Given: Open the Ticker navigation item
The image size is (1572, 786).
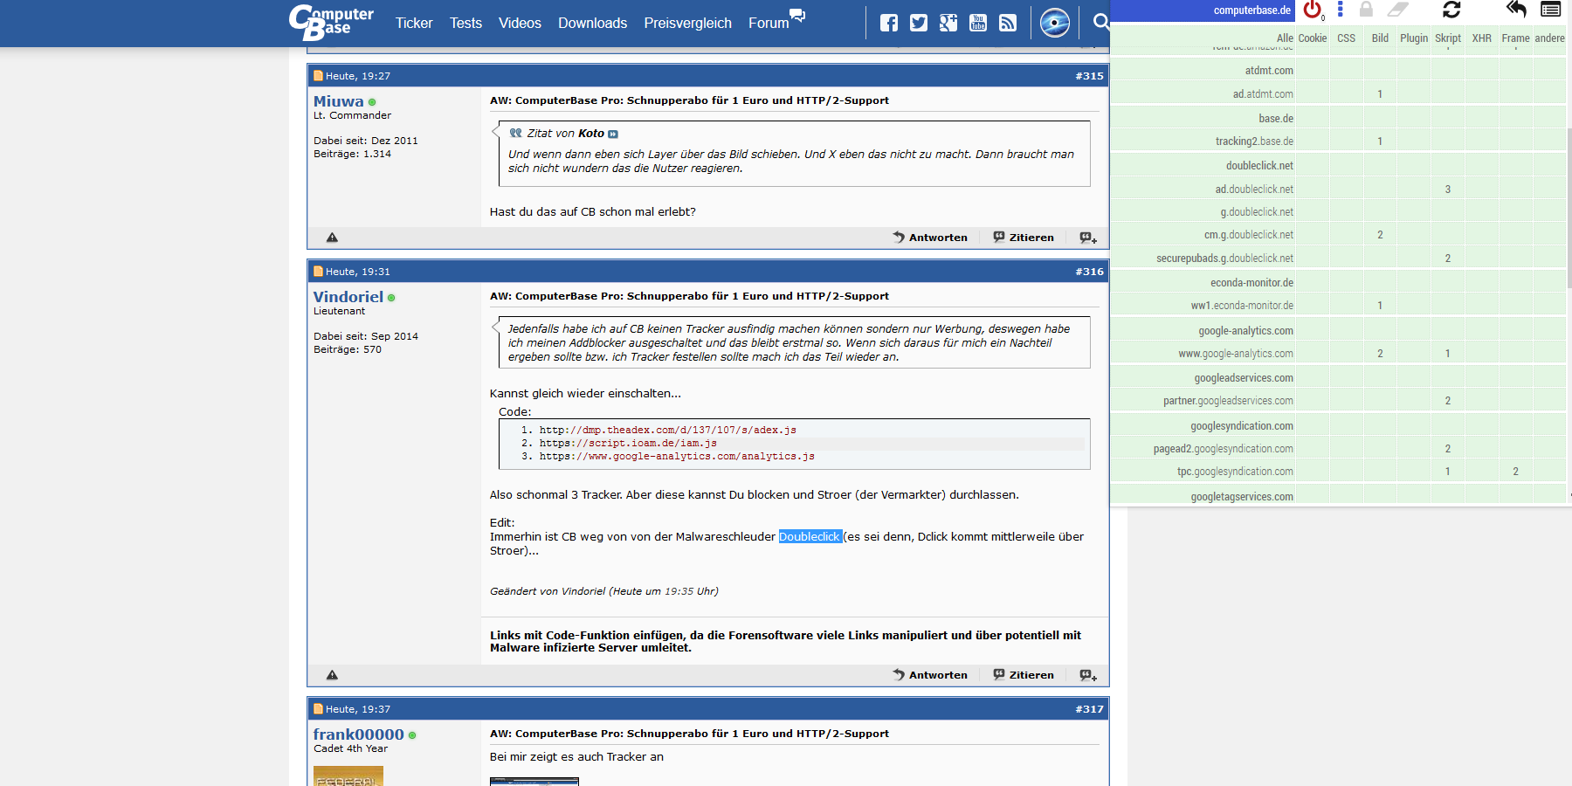Looking at the screenshot, I should tap(414, 24).
